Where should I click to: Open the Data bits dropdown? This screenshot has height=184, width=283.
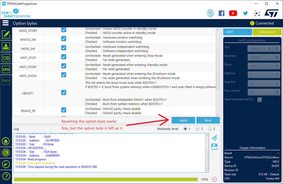coord(264,75)
